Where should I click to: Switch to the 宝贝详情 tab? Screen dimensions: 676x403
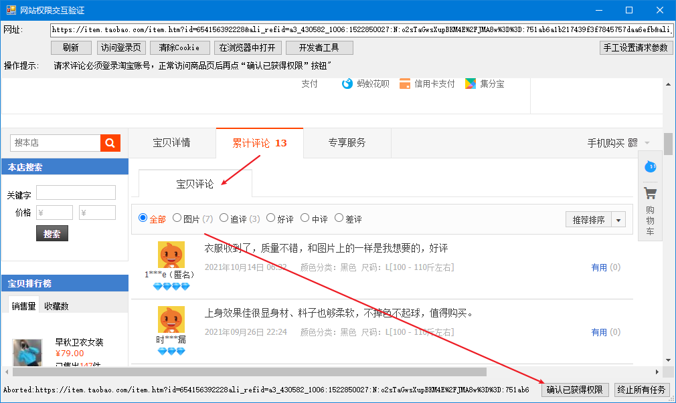click(x=171, y=143)
